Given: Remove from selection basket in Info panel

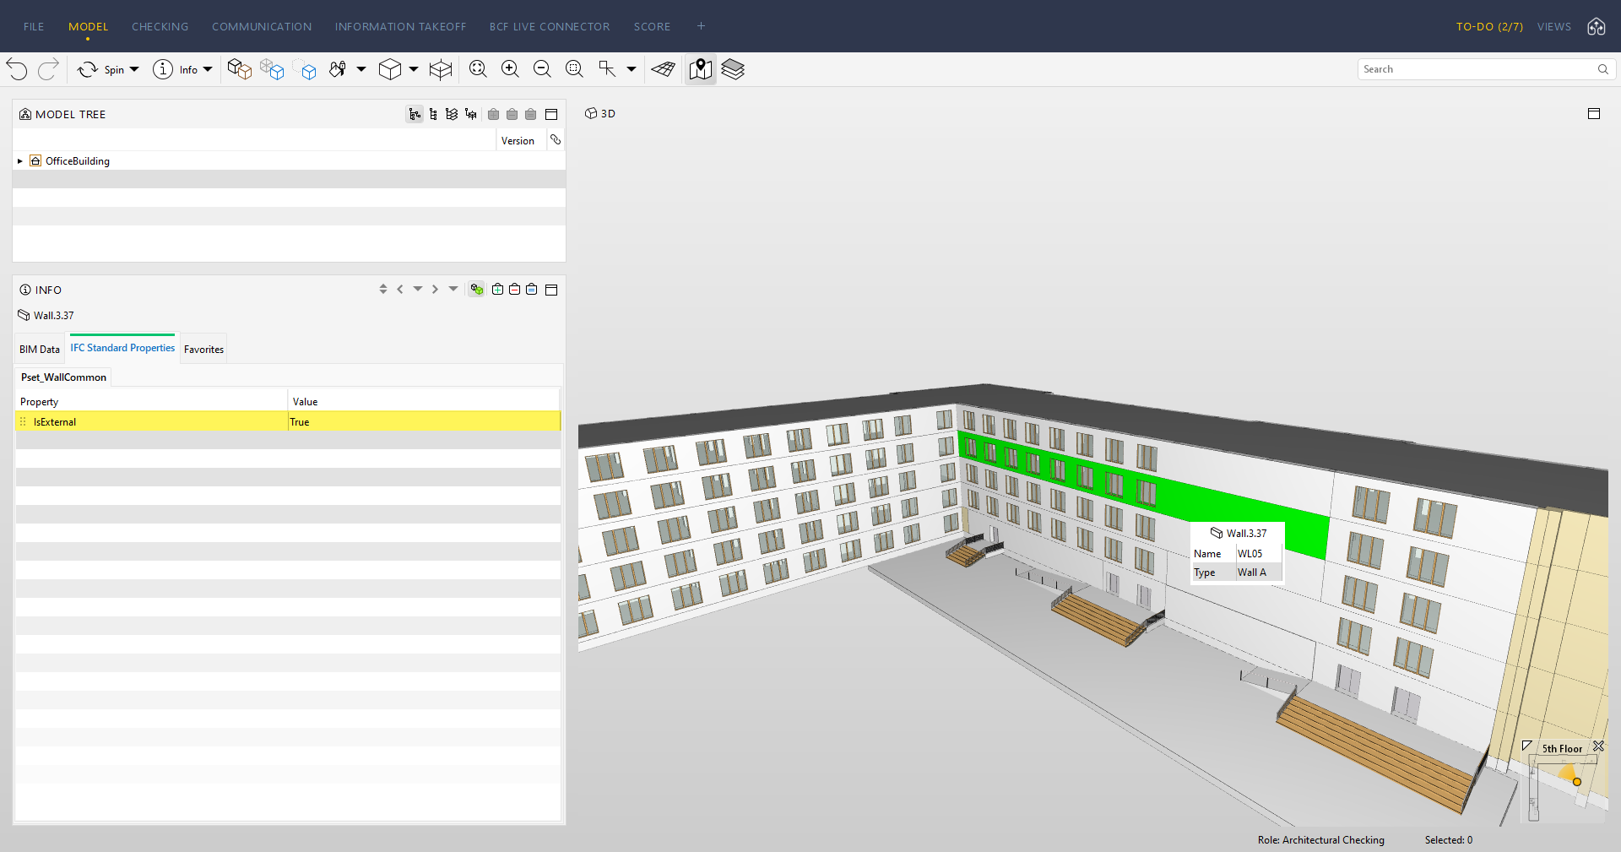Looking at the screenshot, I should tap(514, 290).
